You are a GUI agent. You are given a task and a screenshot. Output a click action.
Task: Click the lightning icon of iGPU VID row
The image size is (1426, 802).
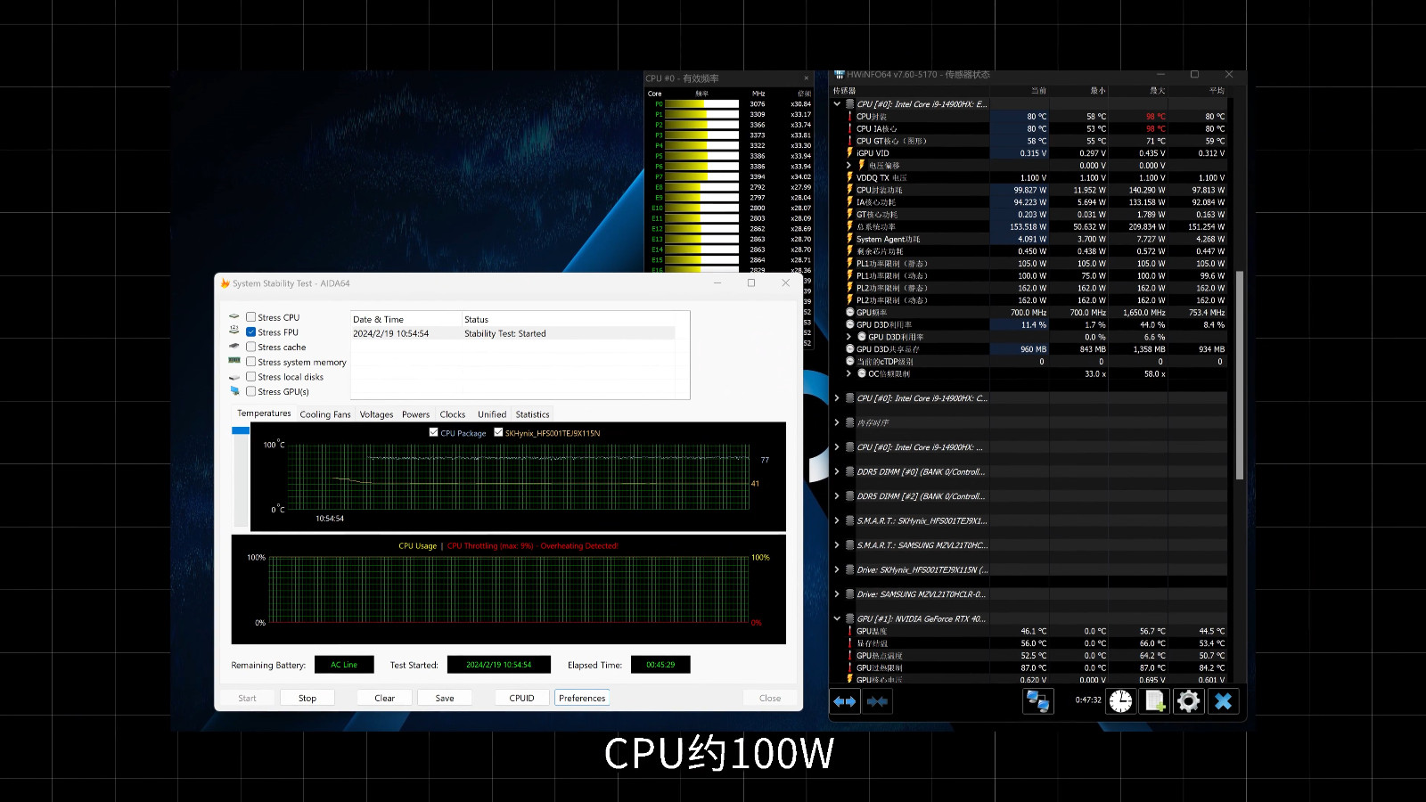849,153
